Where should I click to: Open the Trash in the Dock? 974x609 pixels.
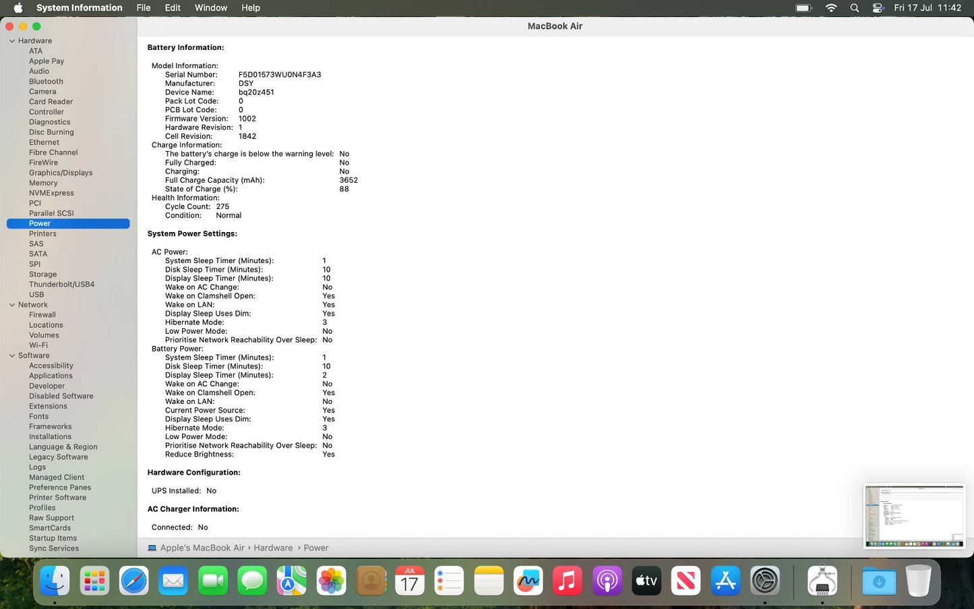click(x=918, y=580)
